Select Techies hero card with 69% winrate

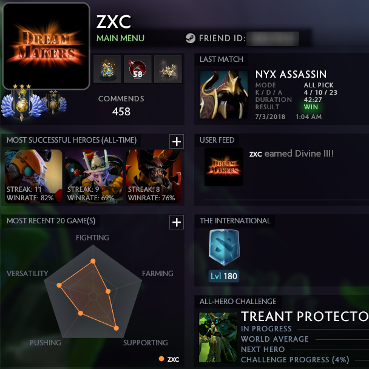coord(94,176)
